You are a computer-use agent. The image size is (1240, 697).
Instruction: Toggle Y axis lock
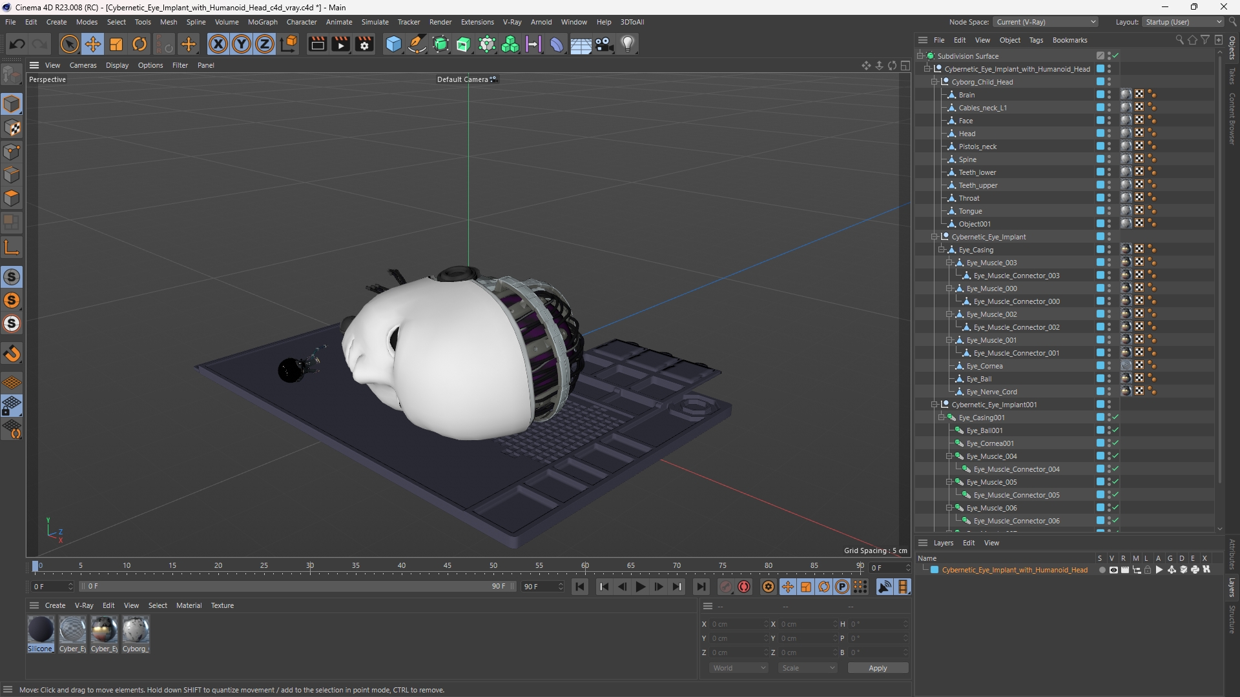242,44
